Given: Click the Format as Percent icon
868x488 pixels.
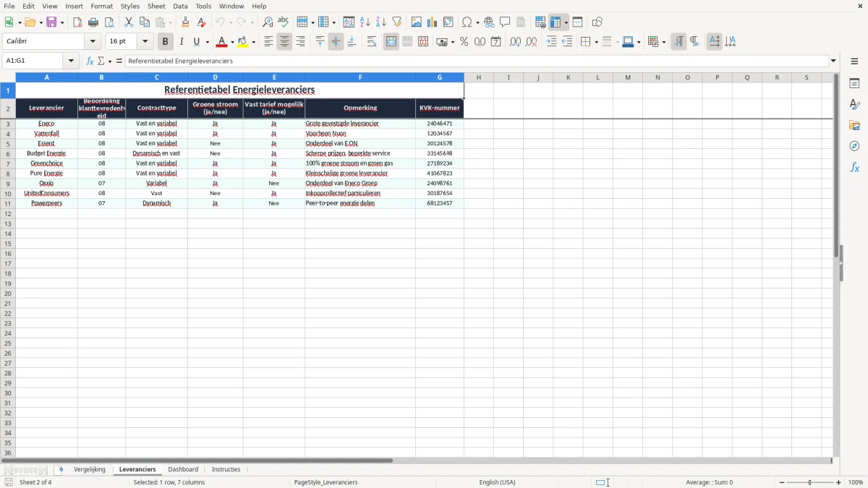Looking at the screenshot, I should point(464,42).
